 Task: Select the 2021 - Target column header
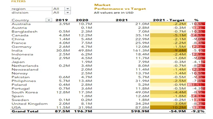169,20
